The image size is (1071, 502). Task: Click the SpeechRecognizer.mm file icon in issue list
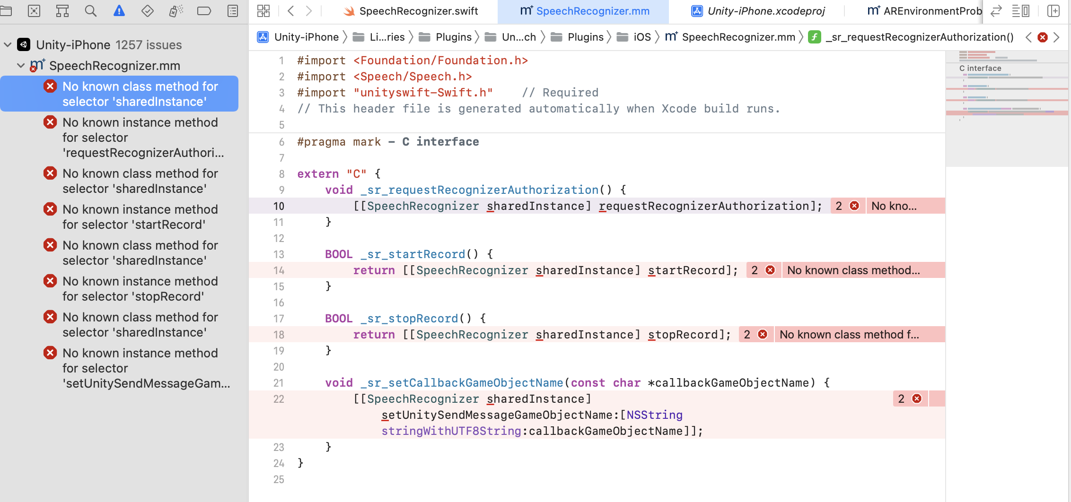click(37, 66)
